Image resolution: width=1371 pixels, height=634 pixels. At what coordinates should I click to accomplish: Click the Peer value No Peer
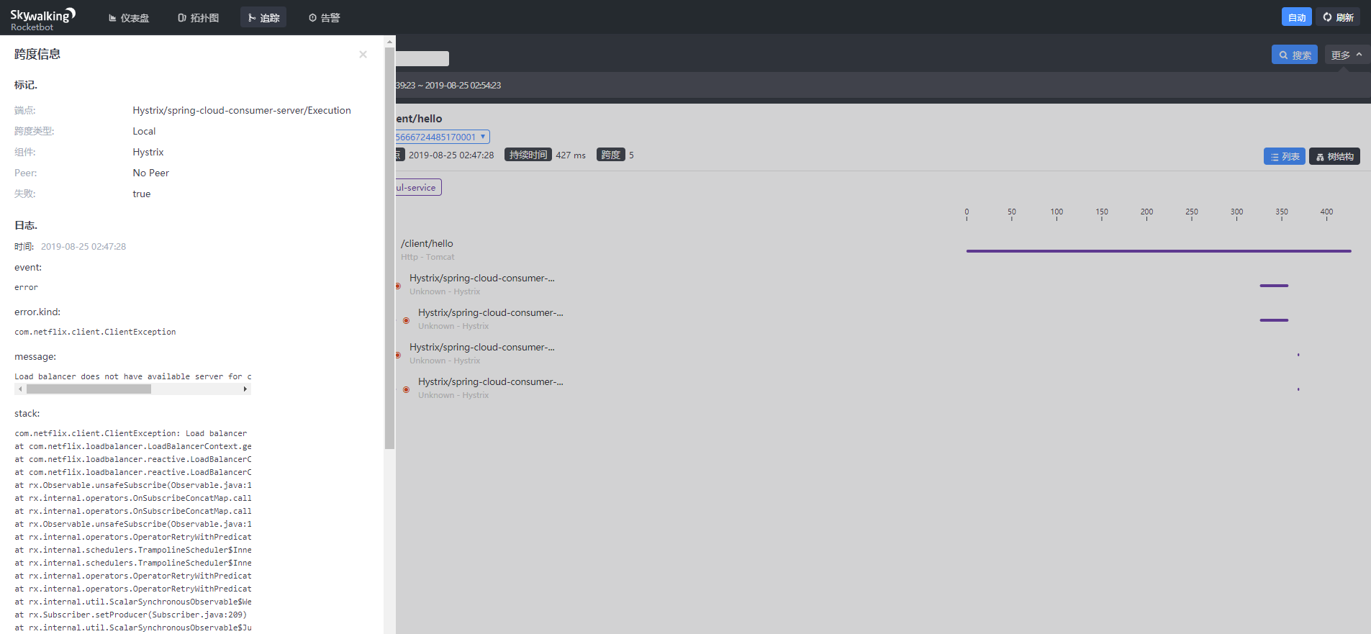pyautogui.click(x=151, y=173)
